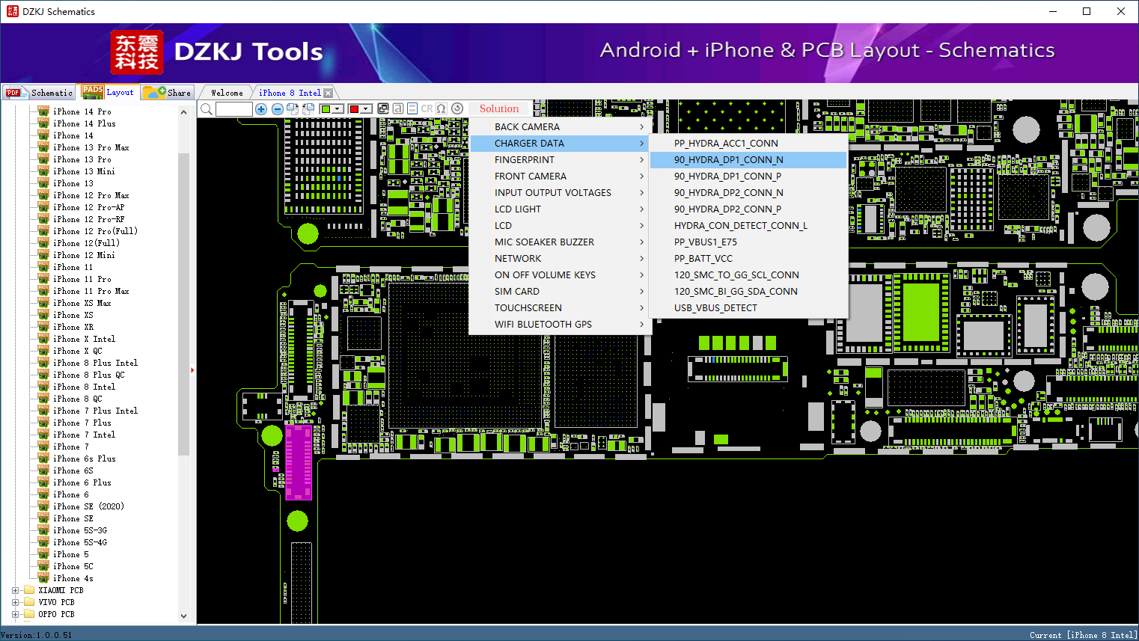This screenshot has width=1139, height=641.
Task: Select USB_VBUS_DETECT in the submenu
Action: tap(748, 308)
